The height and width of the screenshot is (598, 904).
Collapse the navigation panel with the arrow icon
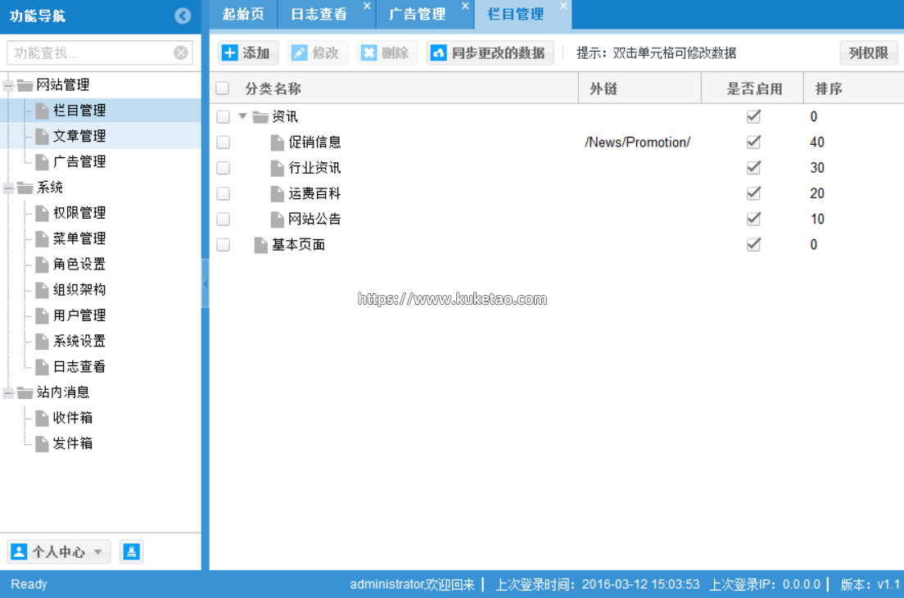coord(183,16)
